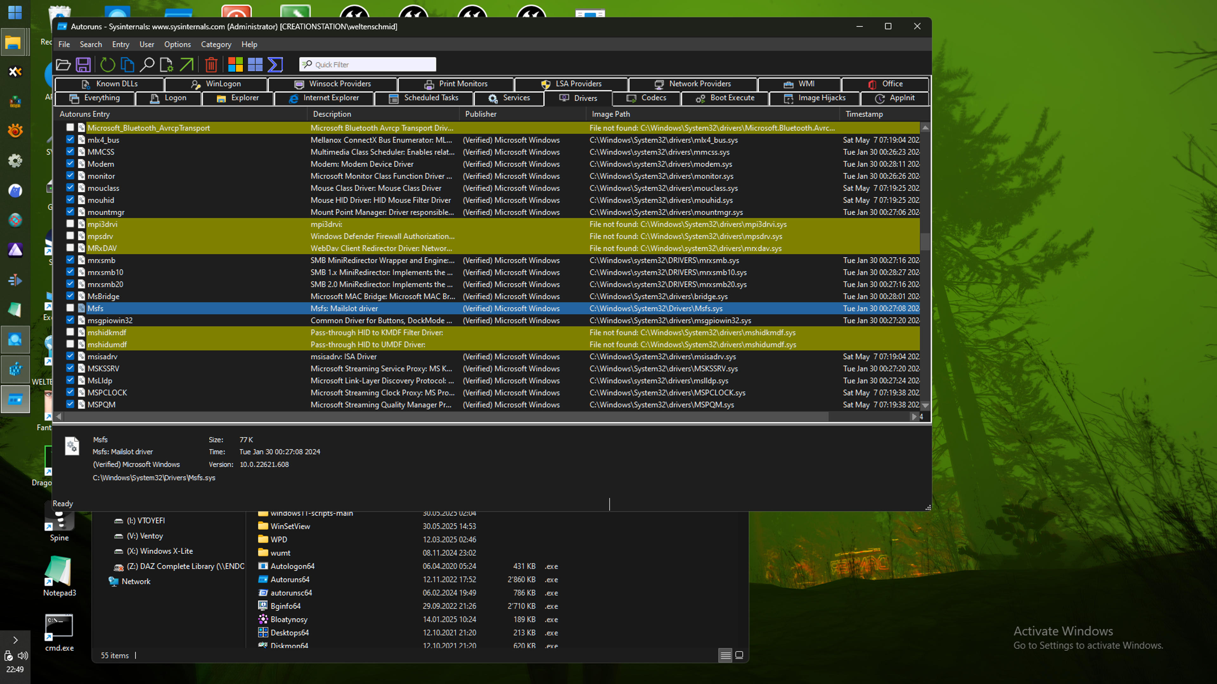Uncheck the mlx4_bus driver checkbox
This screenshot has height=684, width=1217.
[70, 140]
